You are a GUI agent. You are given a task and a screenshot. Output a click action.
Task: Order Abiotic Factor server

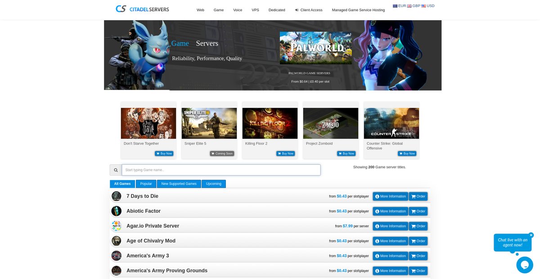(x=418, y=211)
